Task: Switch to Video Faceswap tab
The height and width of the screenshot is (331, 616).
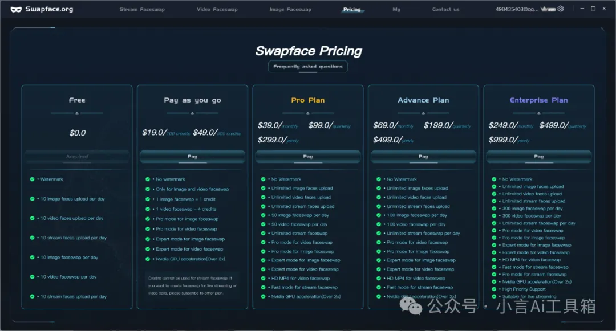Action: (x=217, y=9)
